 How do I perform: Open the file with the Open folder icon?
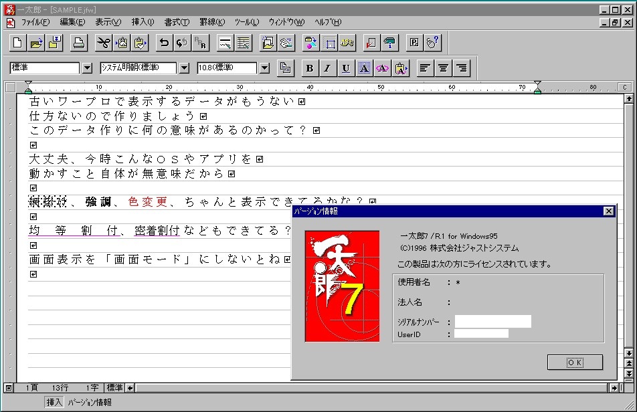(x=36, y=43)
